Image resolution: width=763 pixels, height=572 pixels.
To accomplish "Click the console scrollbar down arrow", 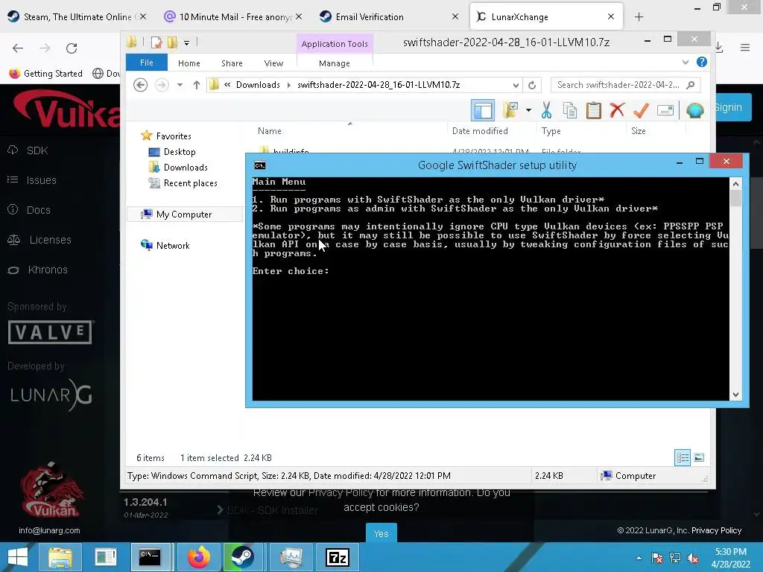I will tap(735, 395).
